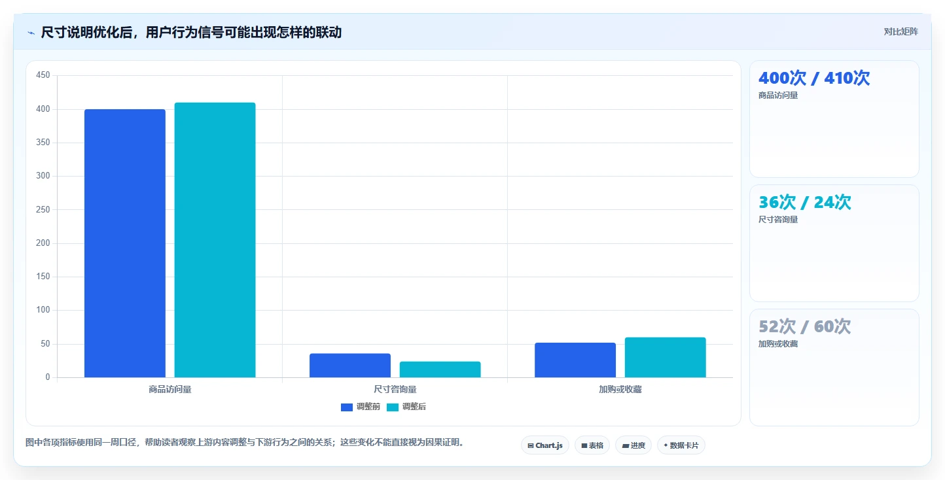Click the 250 y-axis tick label
Viewport: 945px width, 480px height.
43,210
